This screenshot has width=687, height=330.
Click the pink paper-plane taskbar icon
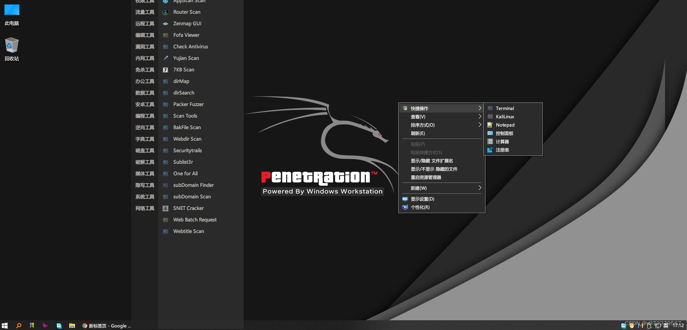coord(45,326)
